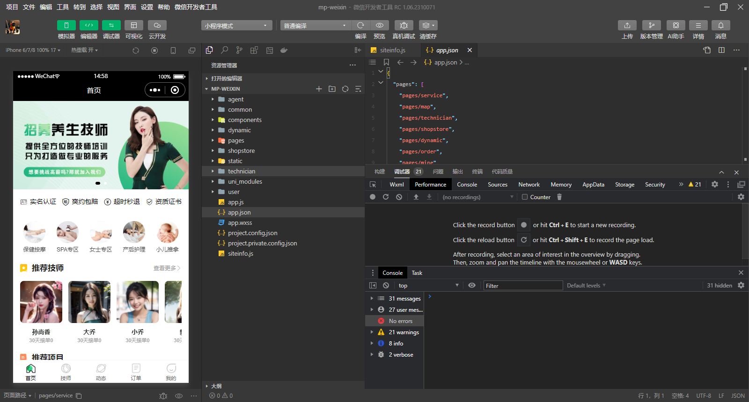Open the Default levels dropdown
Viewport: 749px width, 402px height.
tap(586, 286)
